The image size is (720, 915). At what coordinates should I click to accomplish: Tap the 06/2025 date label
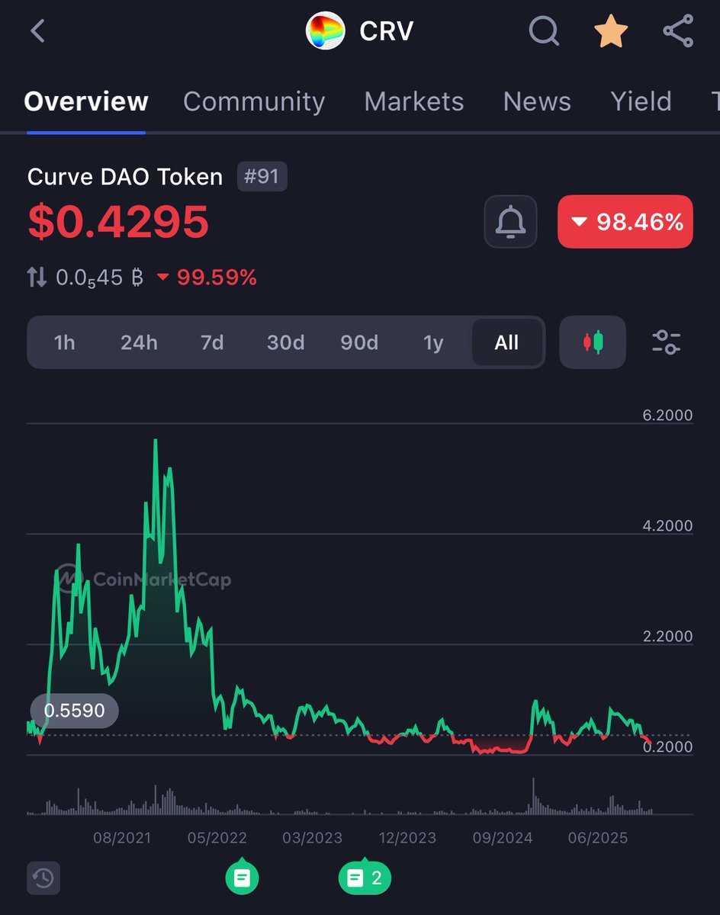(598, 837)
